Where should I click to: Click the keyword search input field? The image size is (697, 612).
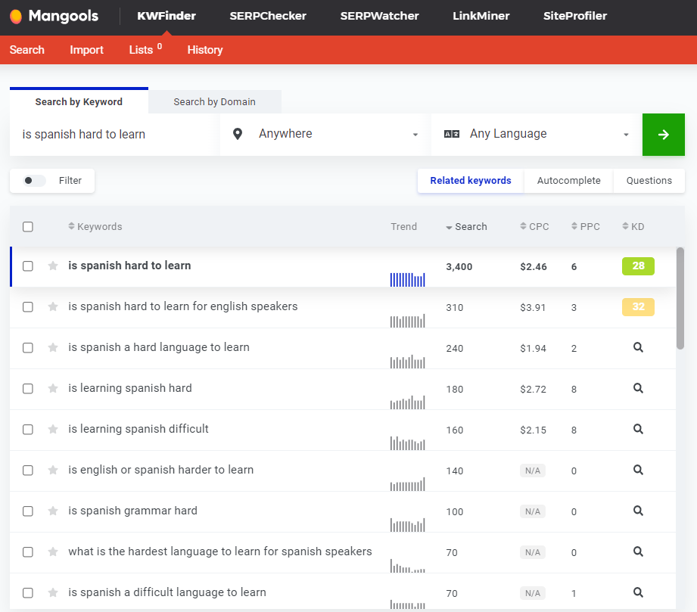(x=115, y=134)
